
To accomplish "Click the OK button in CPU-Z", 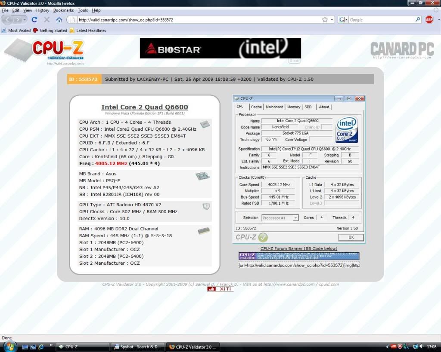I will click(351, 238).
